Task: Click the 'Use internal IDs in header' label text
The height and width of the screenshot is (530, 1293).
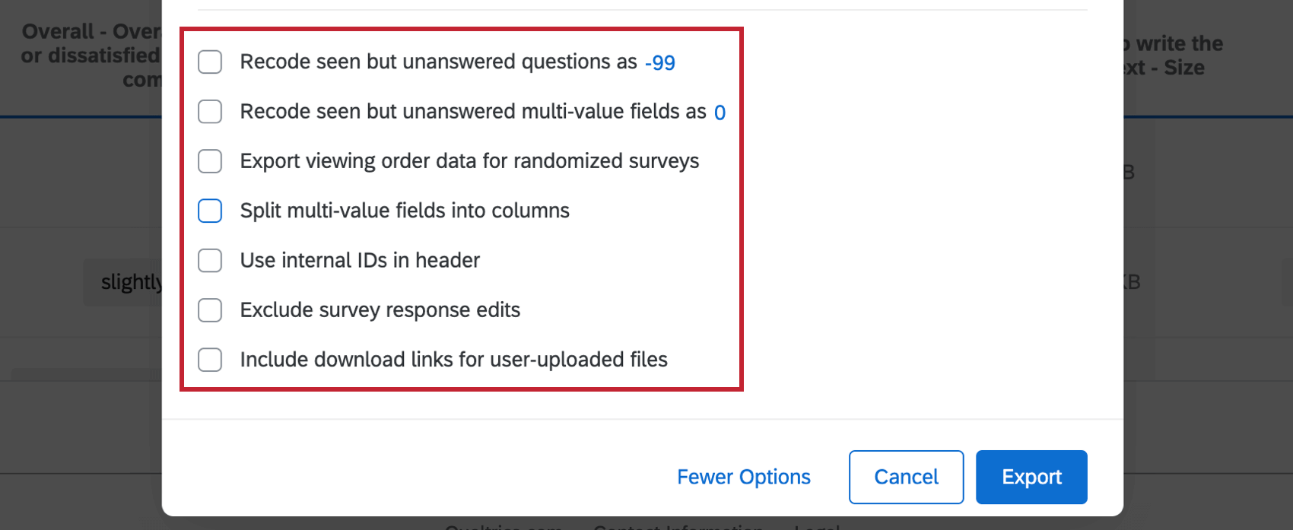Action: (360, 260)
